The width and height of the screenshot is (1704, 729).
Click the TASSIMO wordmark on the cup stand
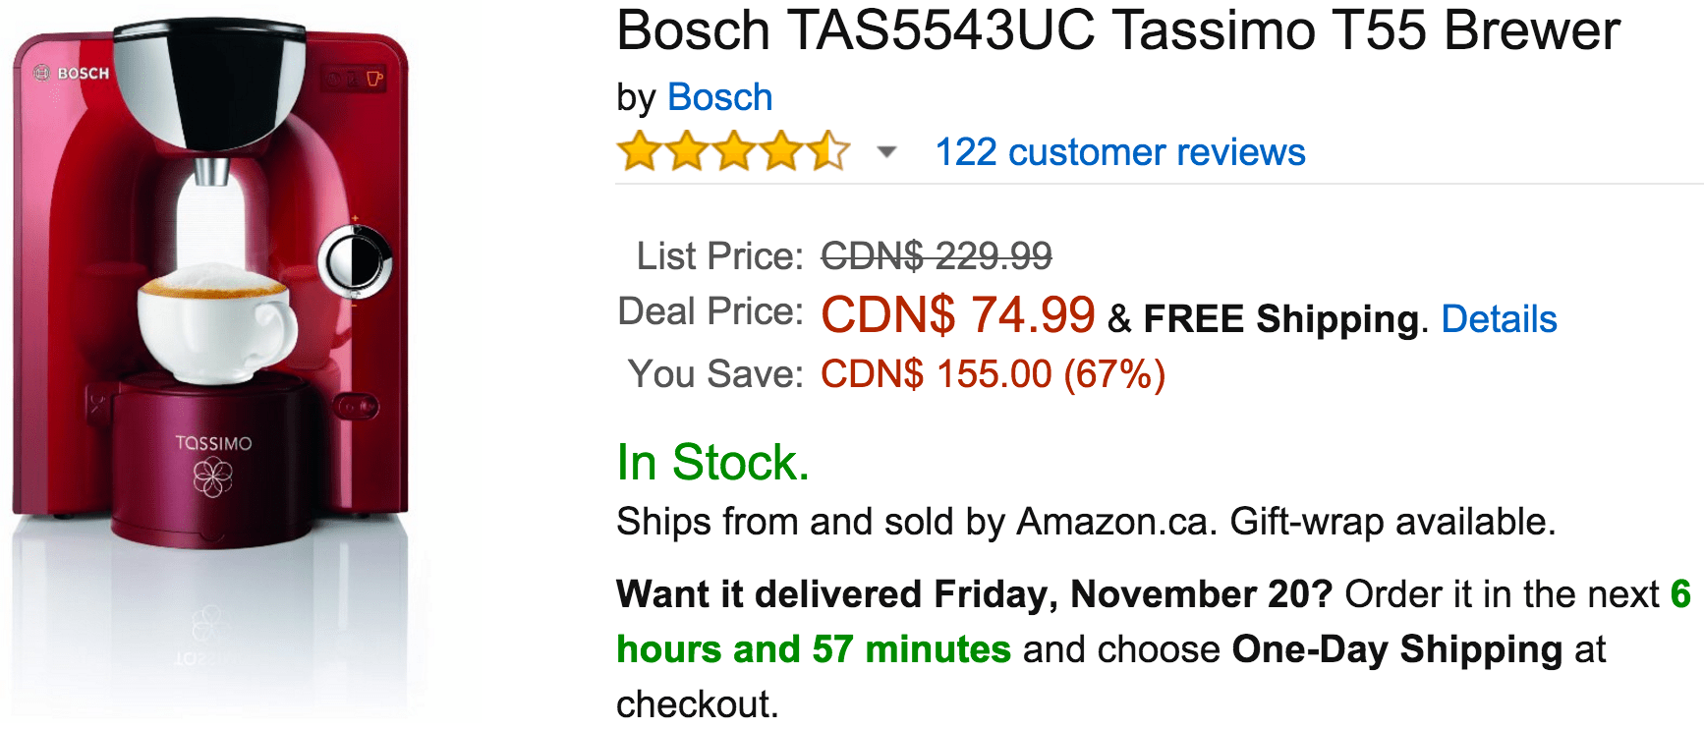click(x=213, y=443)
